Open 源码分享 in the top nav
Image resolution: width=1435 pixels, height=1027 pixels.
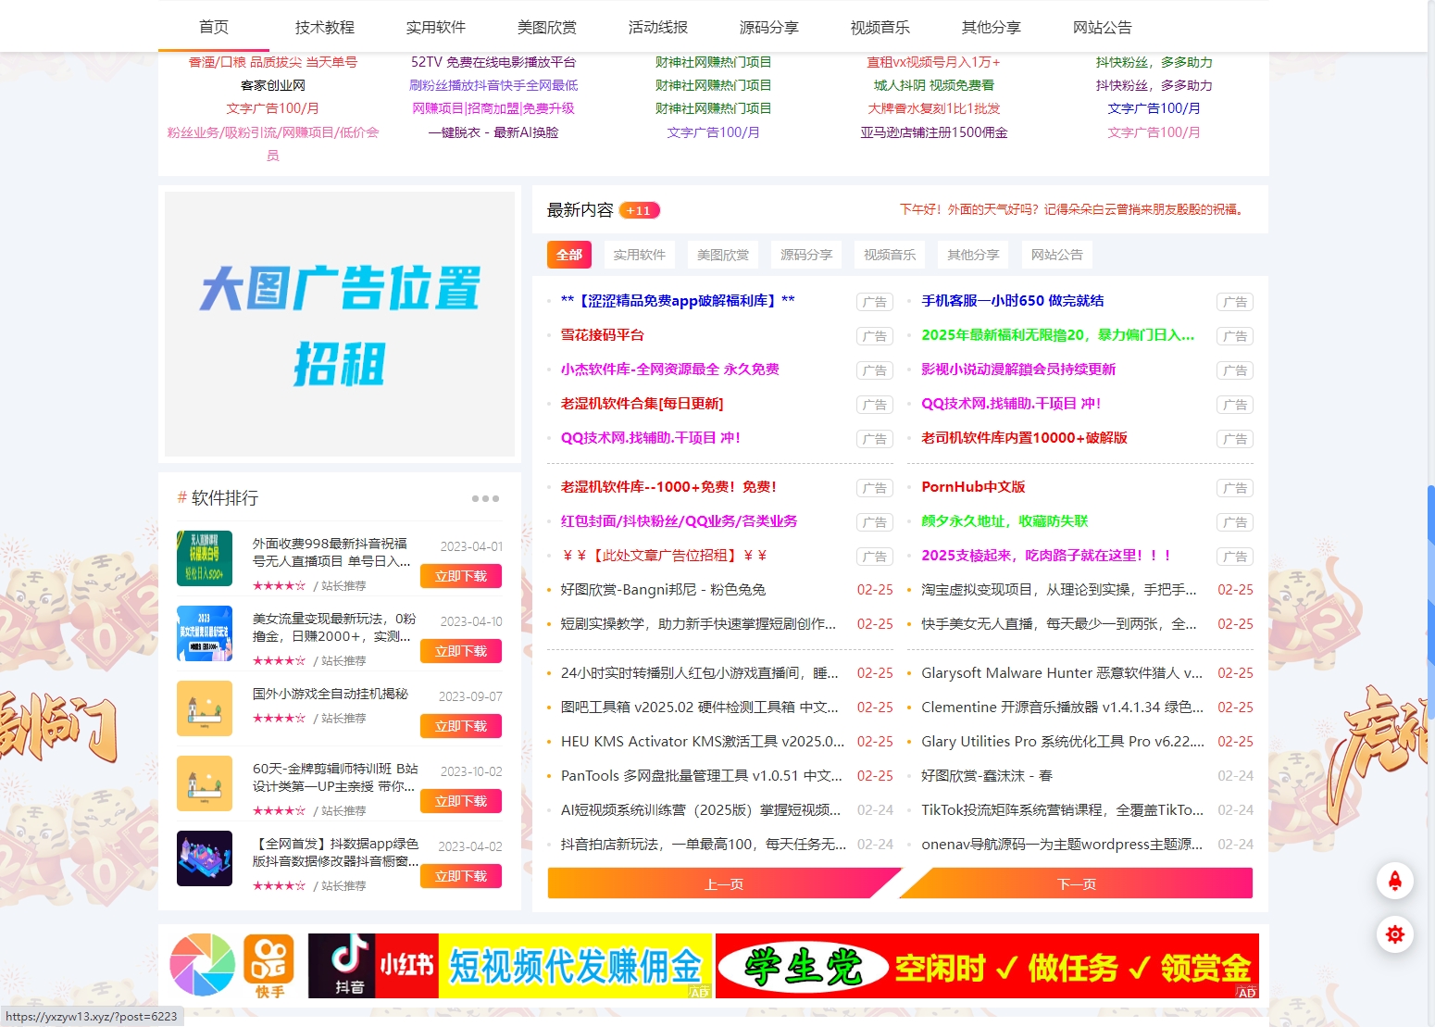click(x=769, y=27)
